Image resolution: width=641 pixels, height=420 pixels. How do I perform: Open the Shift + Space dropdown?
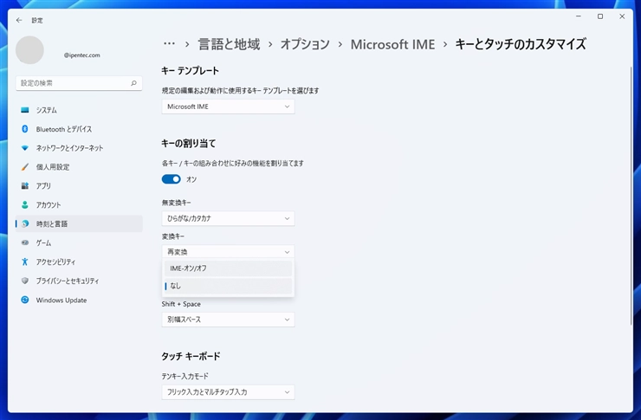tap(228, 320)
